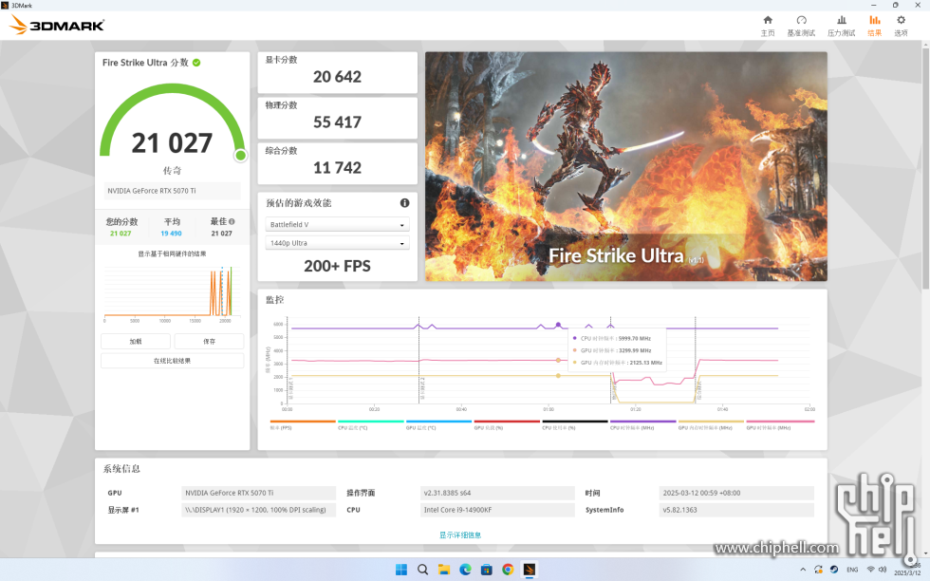
Task: Open Microsoft Store from the taskbar
Action: coord(486,570)
